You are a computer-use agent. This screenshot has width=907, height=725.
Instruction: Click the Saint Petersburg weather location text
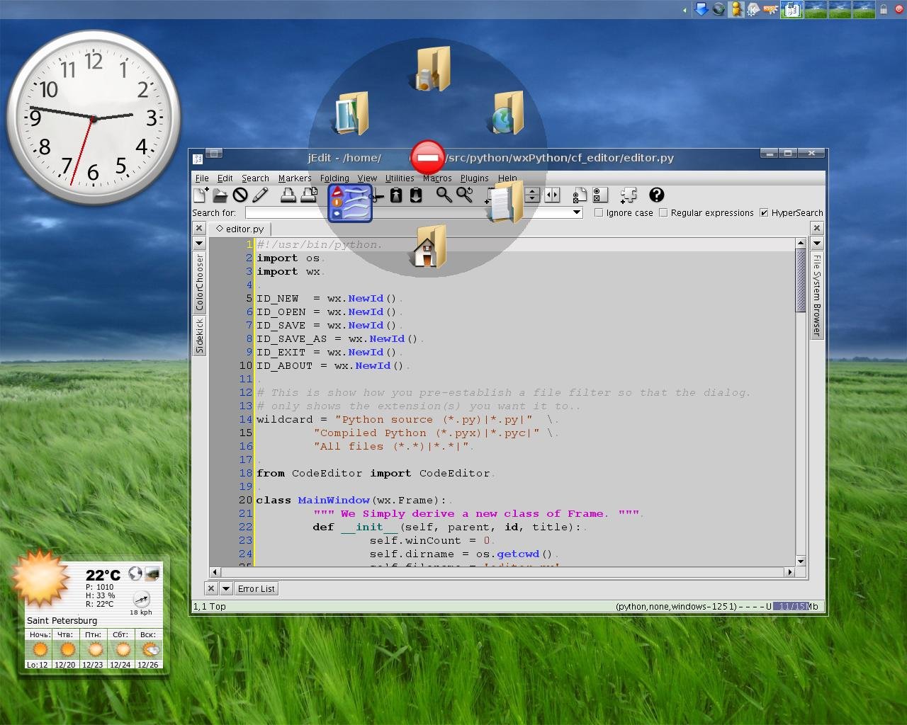point(62,620)
